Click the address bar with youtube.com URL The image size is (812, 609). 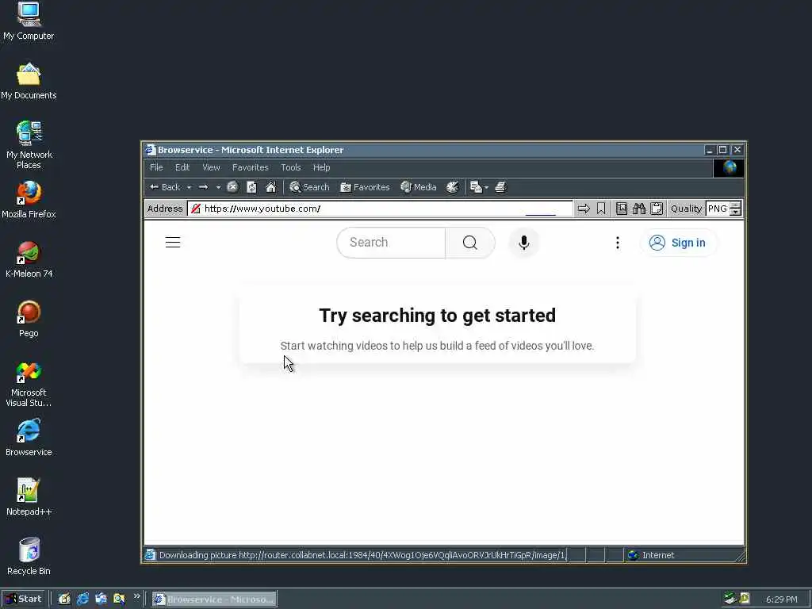380,209
